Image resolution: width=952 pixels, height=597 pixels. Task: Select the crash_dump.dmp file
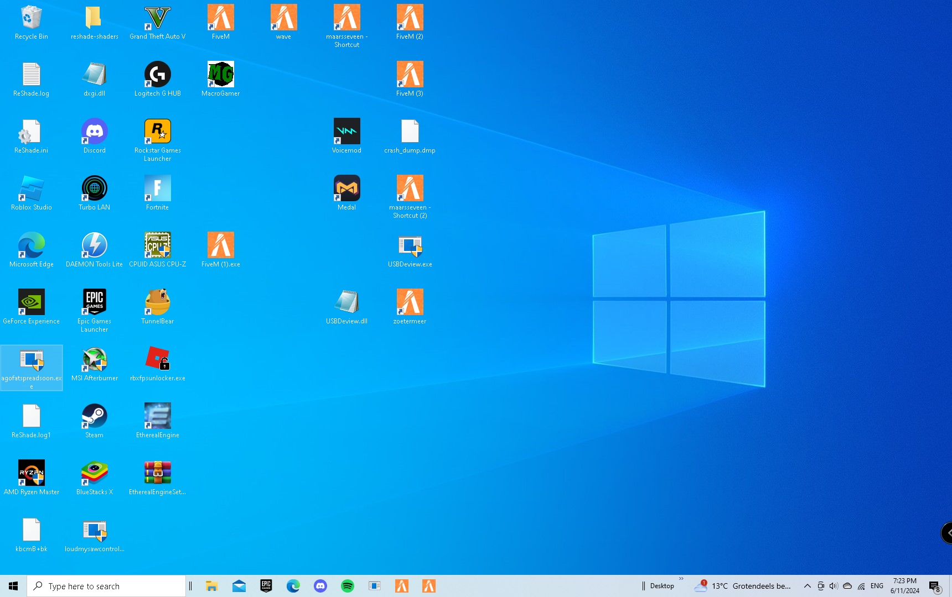point(410,136)
